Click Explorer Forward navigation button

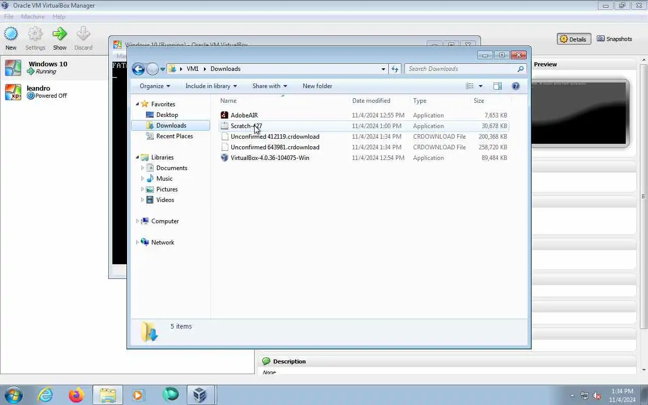point(152,69)
